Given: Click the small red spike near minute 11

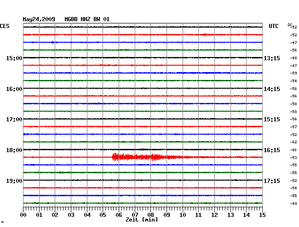Looking at the screenshot, I should point(205,34).
